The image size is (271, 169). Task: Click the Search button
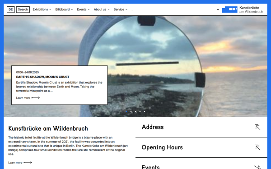tap(23, 9)
